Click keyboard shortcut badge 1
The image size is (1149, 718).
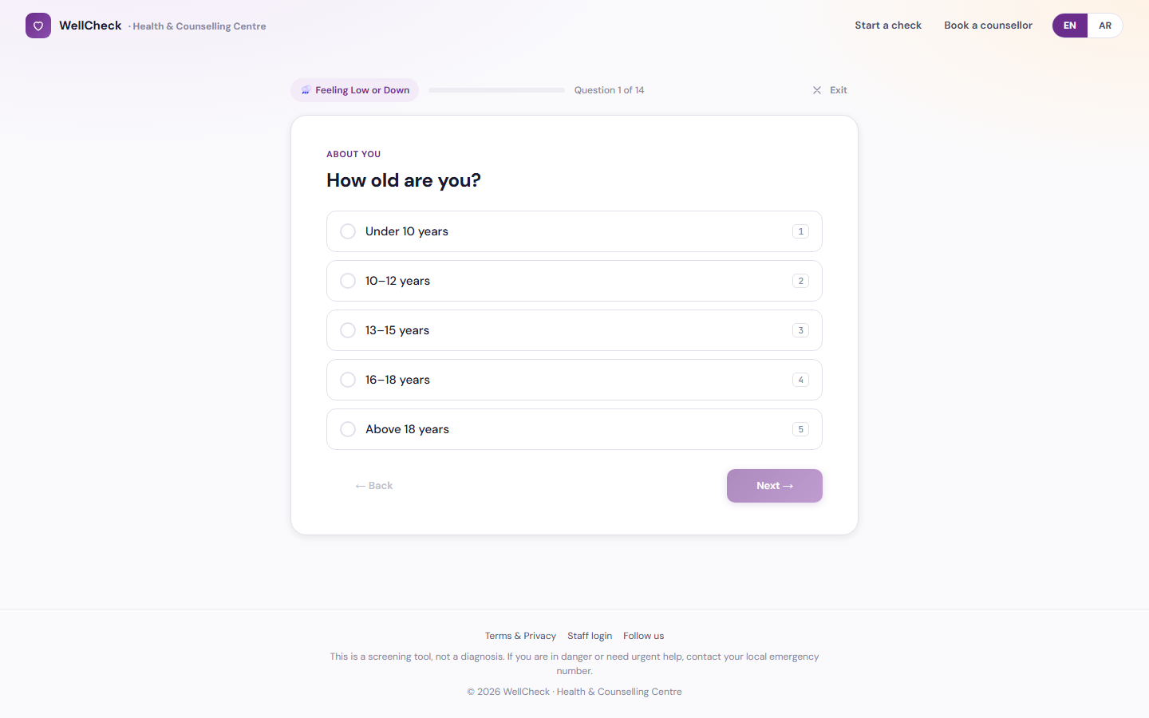pyautogui.click(x=800, y=231)
